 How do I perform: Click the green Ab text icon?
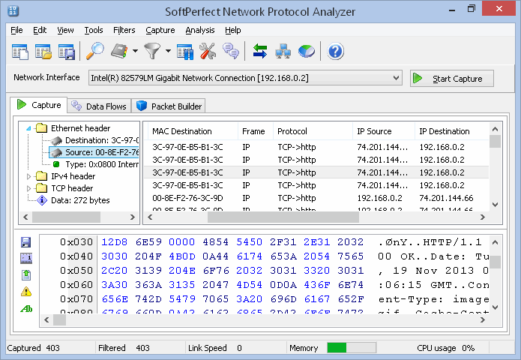(26, 308)
